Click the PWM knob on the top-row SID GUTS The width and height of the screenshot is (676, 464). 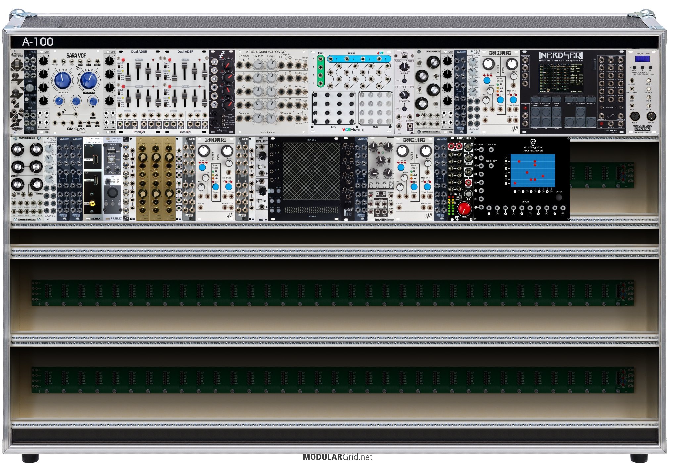point(512,64)
